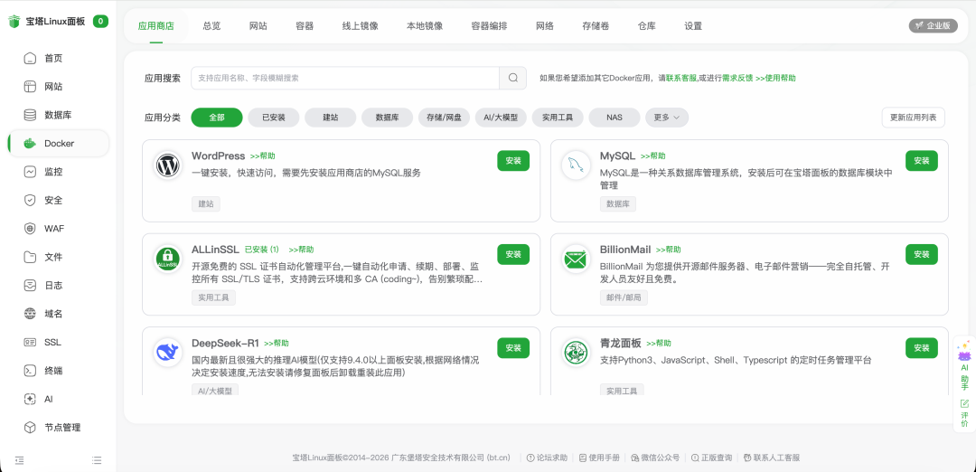
Task: Click the 宝塔Linux面板 logo
Action: pyautogui.click(x=14, y=22)
